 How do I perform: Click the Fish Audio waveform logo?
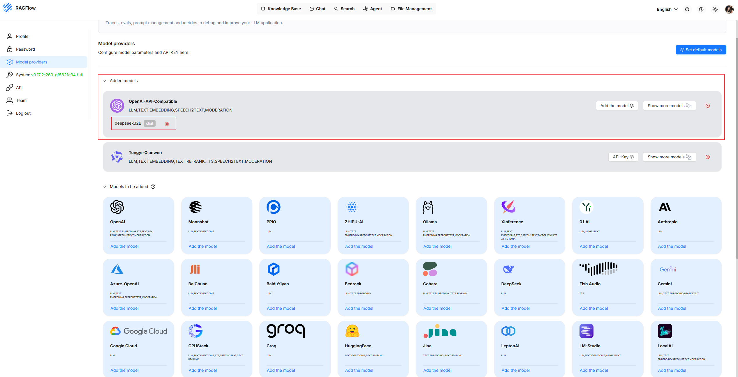(598, 269)
